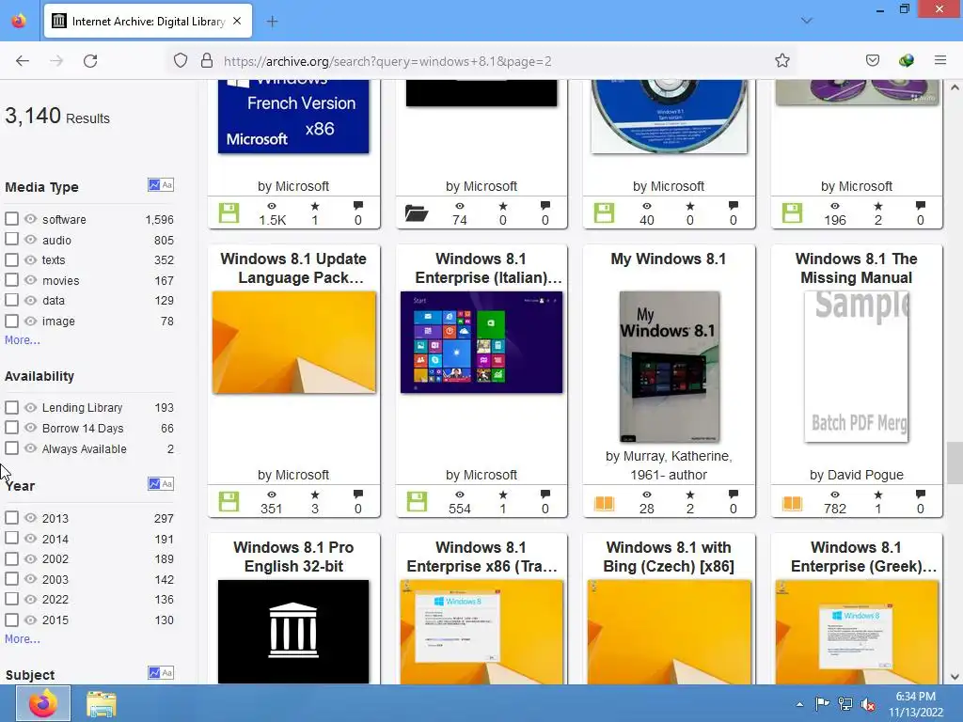Screen dimensions: 963x722
Task: Check the Lending Library checkbox
Action: [11, 407]
